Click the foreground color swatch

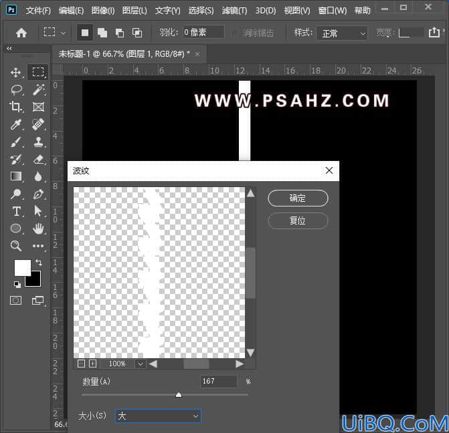(x=23, y=268)
